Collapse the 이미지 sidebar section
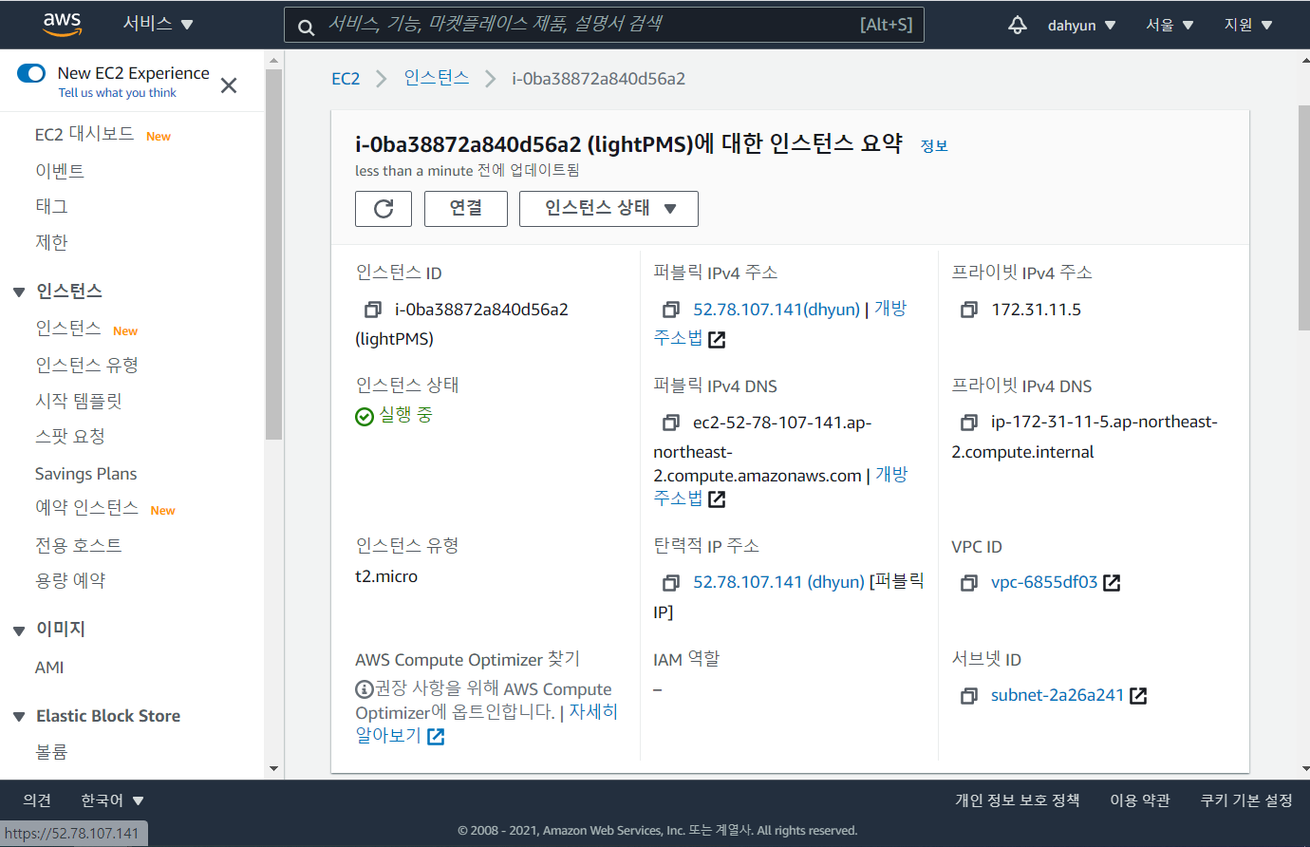The image size is (1310, 847). [x=18, y=631]
